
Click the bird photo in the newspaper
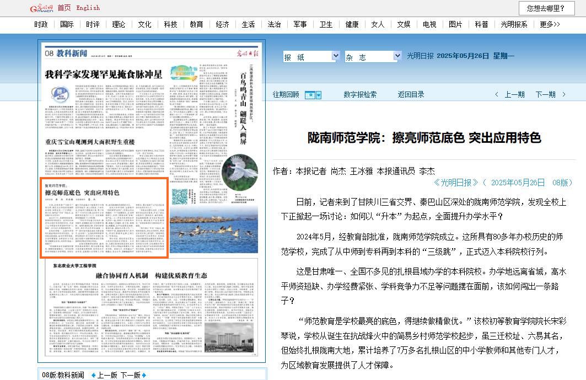pyautogui.click(x=240, y=172)
